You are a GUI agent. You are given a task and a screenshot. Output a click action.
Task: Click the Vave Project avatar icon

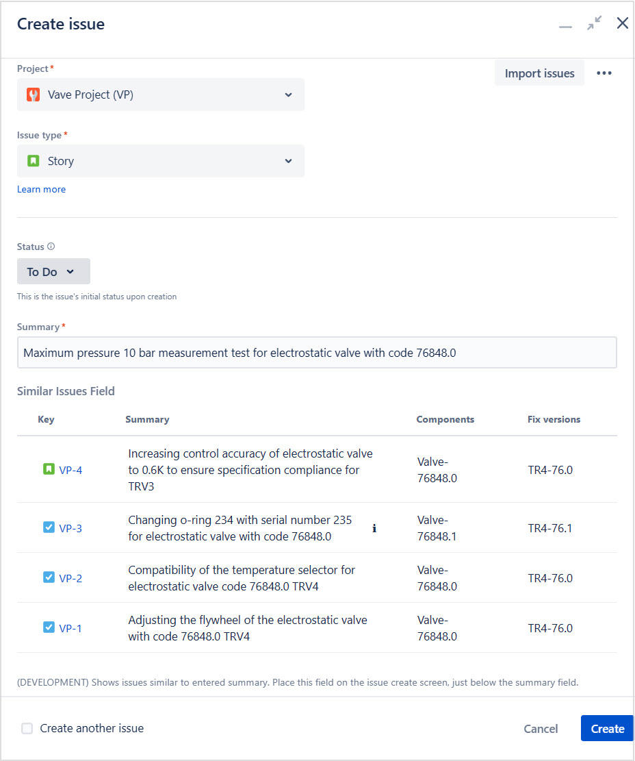[x=33, y=95]
